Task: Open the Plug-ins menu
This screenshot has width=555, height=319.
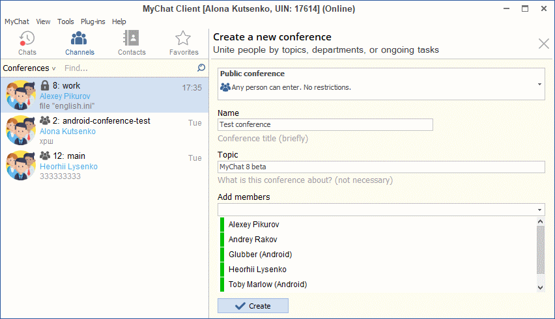Action: [92, 21]
